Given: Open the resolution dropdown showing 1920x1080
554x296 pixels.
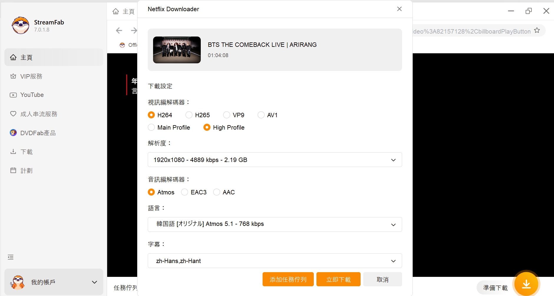Looking at the screenshot, I should [x=275, y=160].
